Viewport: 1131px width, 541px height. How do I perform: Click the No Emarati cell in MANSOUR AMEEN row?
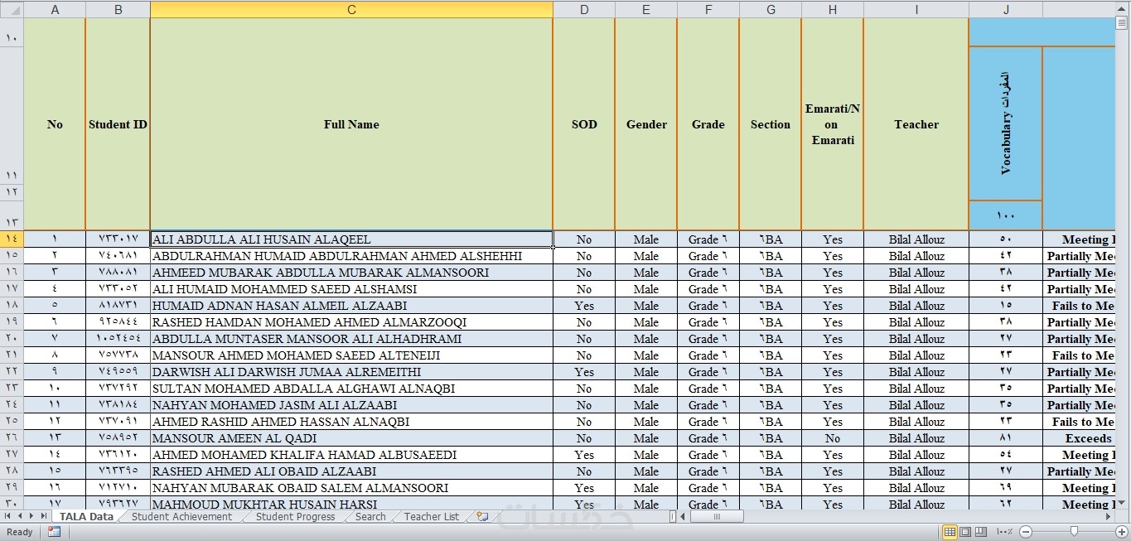[833, 438]
